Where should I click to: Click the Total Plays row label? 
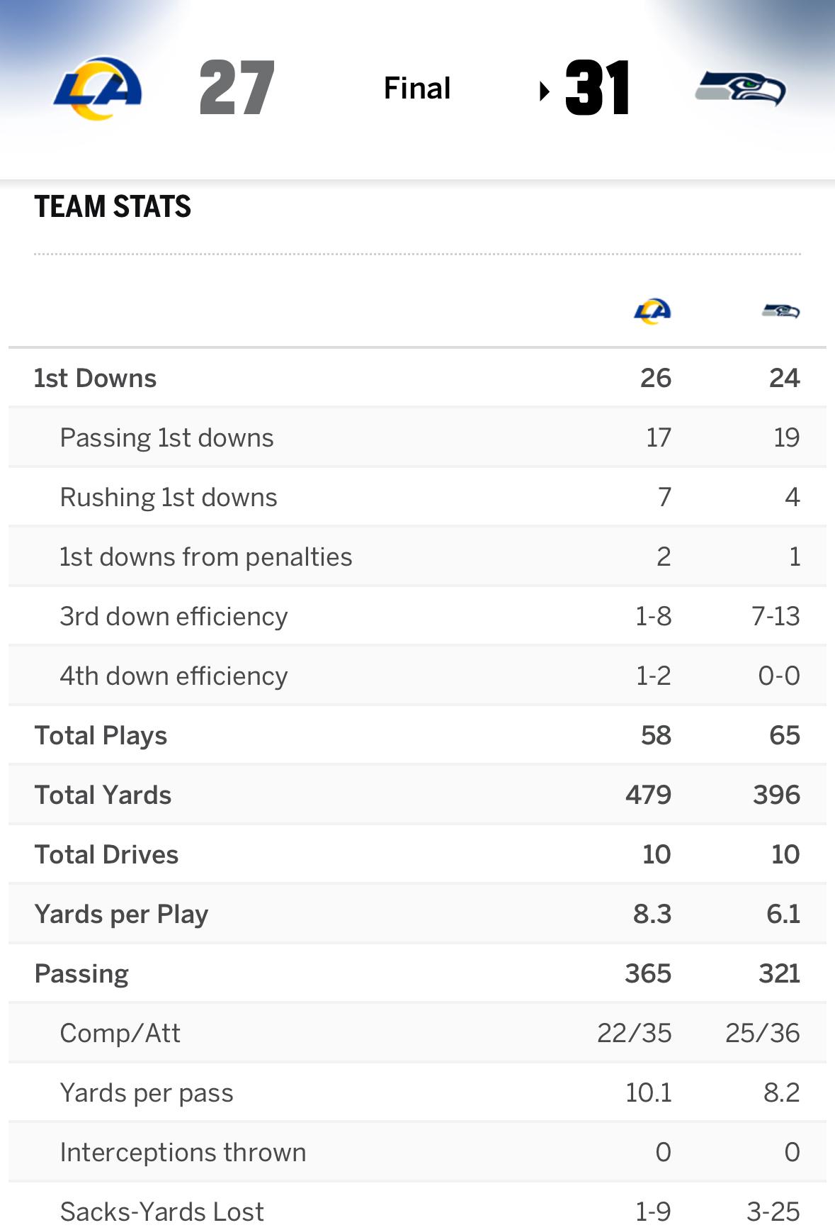point(101,736)
